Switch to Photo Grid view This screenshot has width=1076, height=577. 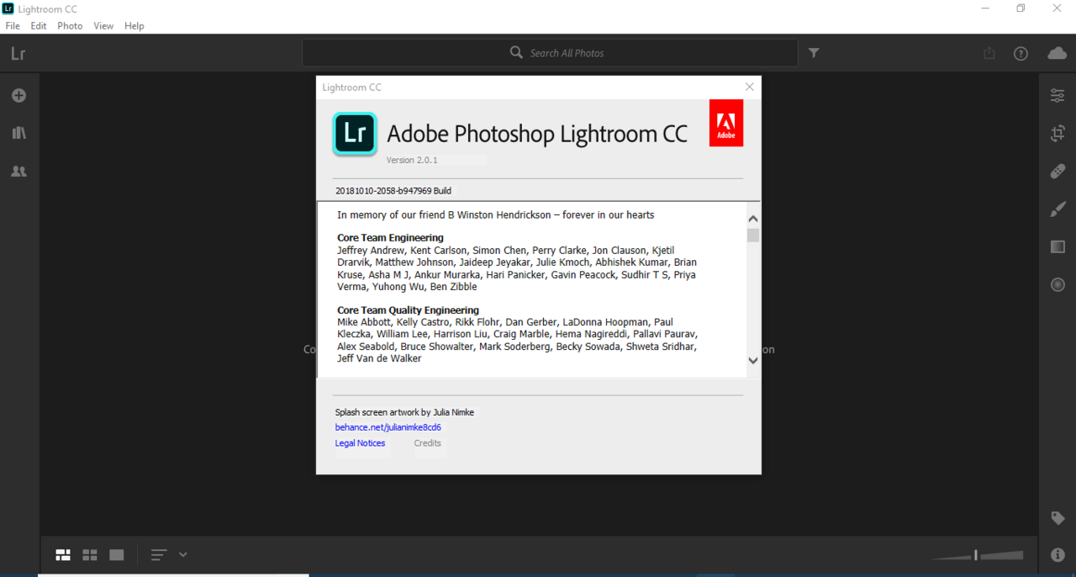tap(63, 555)
